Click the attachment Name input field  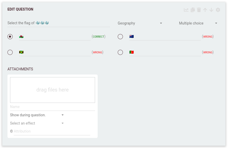coord(53,107)
